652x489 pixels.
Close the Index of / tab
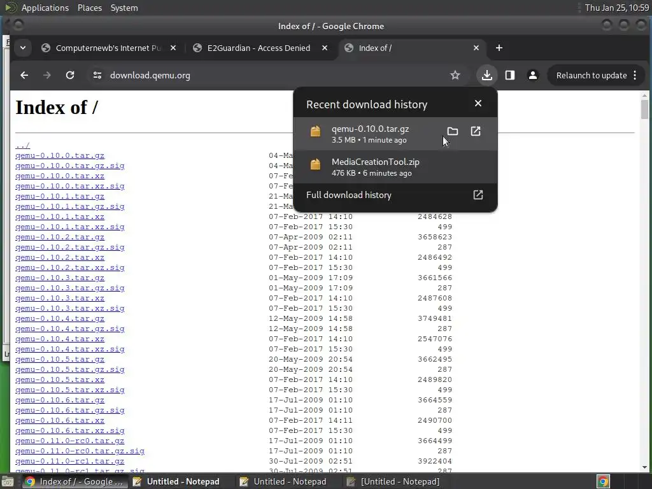[x=476, y=48]
